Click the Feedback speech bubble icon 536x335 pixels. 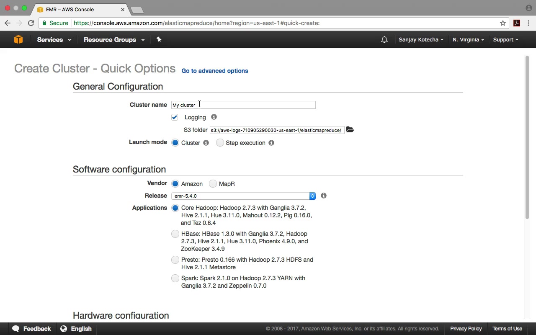[x=16, y=329]
